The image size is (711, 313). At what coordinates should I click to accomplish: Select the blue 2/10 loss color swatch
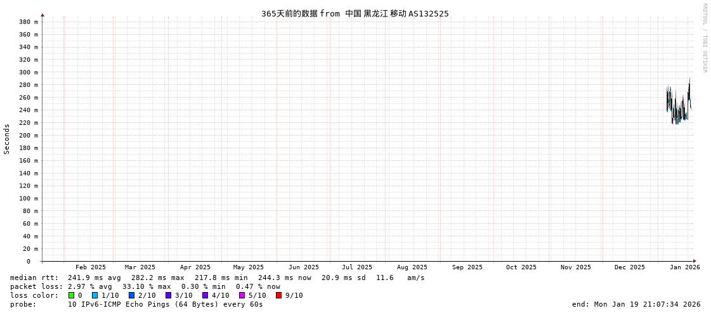(131, 295)
